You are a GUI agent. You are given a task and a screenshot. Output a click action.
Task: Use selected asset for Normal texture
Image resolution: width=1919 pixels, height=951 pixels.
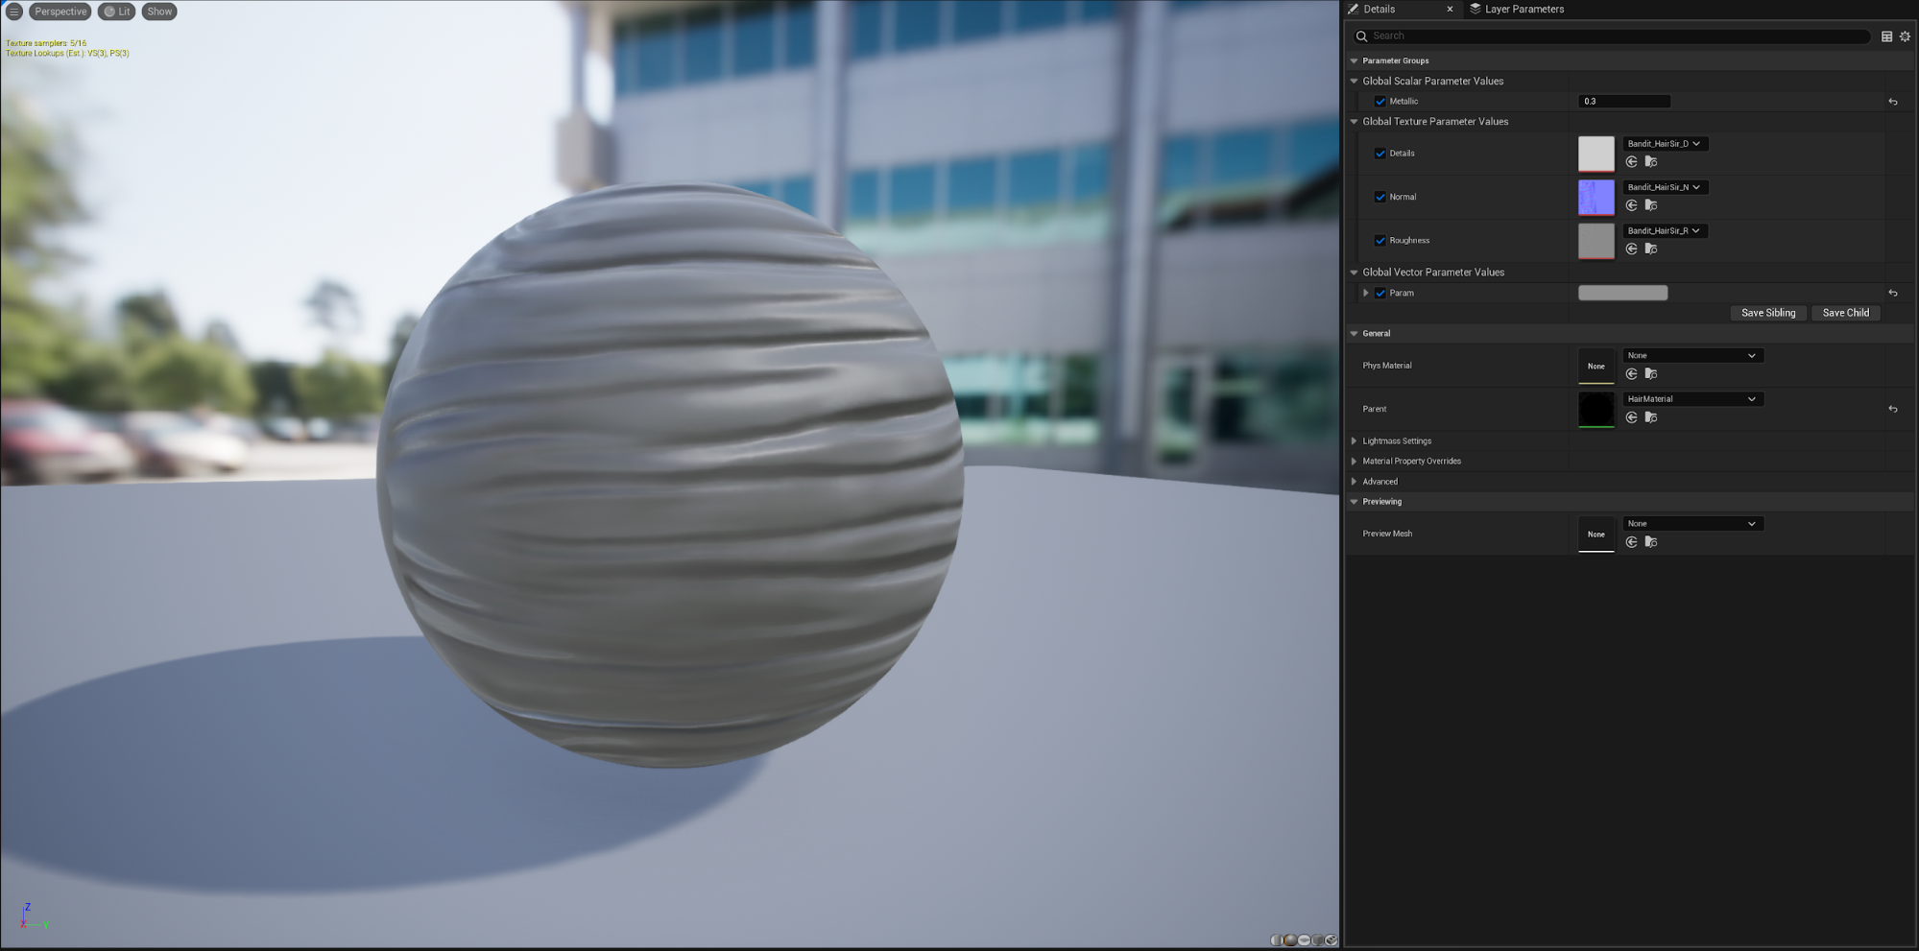click(1631, 205)
